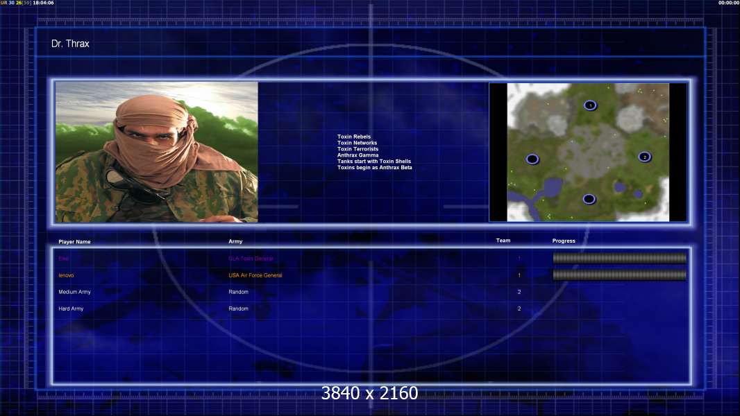
Task: Click the Team column header
Action: [503, 241]
